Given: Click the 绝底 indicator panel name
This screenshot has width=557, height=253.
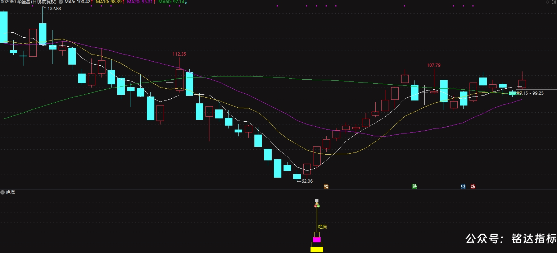Looking at the screenshot, I should pyautogui.click(x=10, y=192).
